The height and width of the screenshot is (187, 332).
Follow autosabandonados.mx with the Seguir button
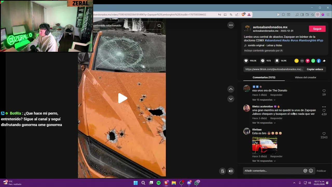tap(317, 29)
